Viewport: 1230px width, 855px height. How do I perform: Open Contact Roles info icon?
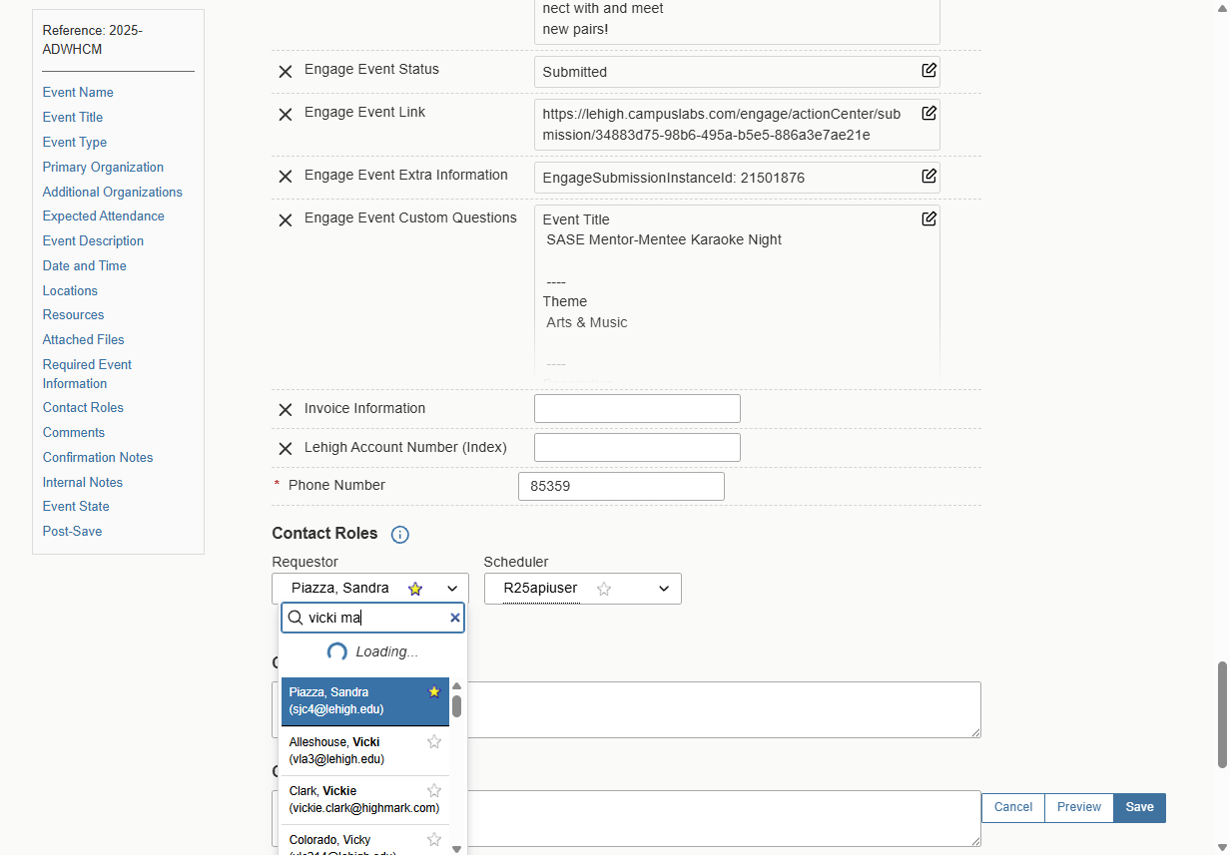399,535
